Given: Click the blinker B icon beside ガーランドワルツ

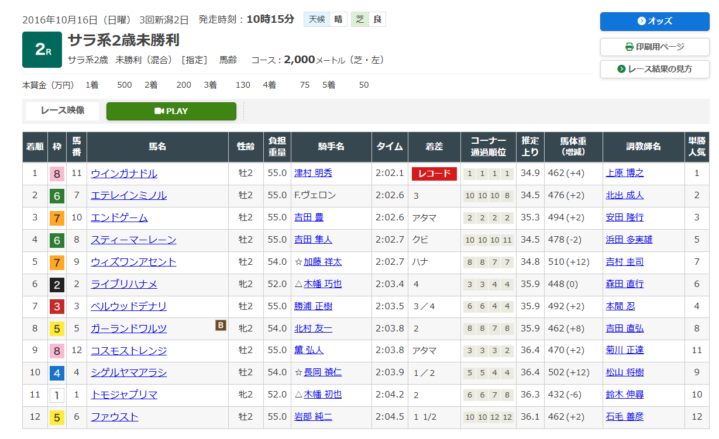Looking at the screenshot, I should [221, 326].
